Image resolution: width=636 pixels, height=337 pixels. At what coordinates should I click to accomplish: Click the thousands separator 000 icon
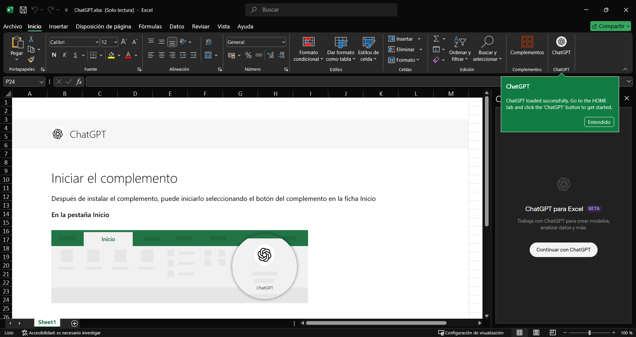(259, 55)
